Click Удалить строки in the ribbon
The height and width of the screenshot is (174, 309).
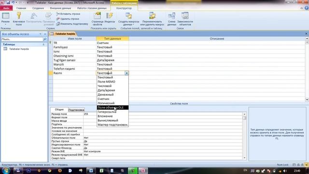68,19
